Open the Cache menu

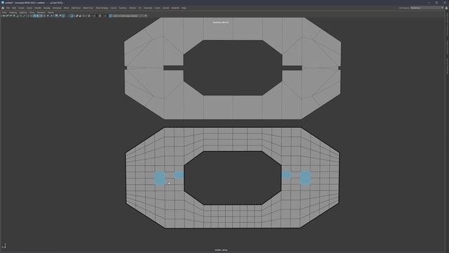click(x=157, y=8)
